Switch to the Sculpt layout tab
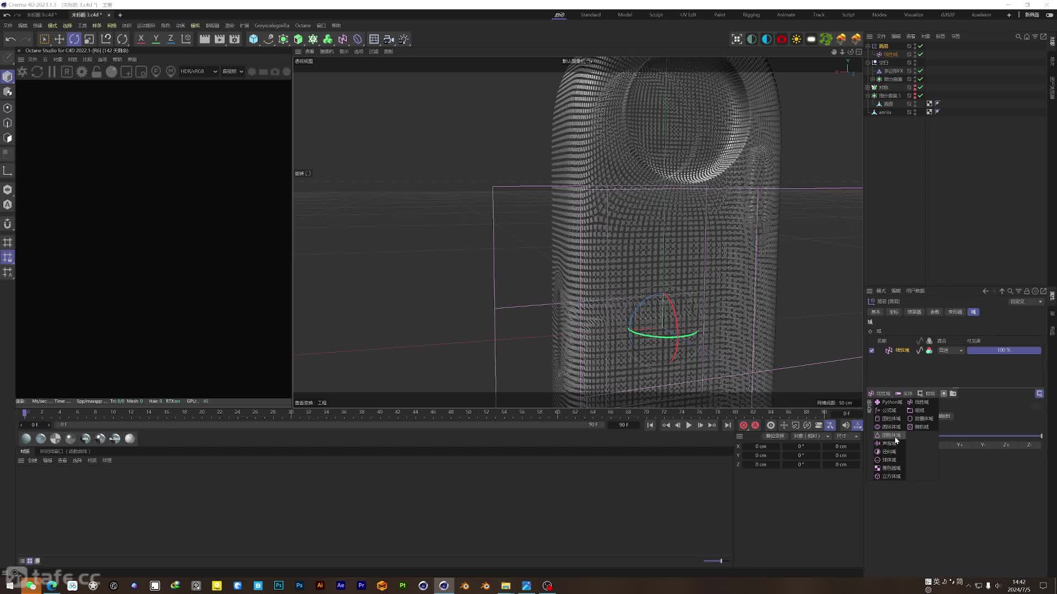 click(x=656, y=15)
